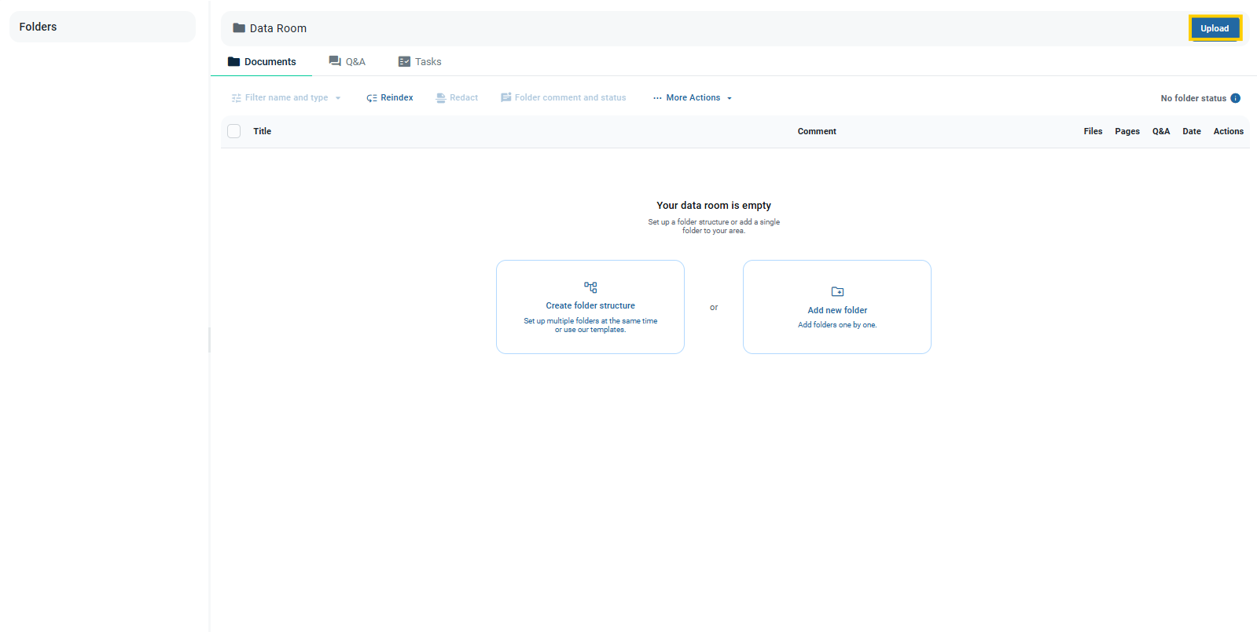Switch to the Q&A tab
The image size is (1257, 632).
(x=347, y=61)
